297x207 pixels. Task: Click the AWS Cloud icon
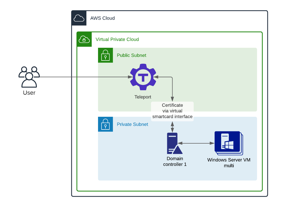[x=79, y=18]
